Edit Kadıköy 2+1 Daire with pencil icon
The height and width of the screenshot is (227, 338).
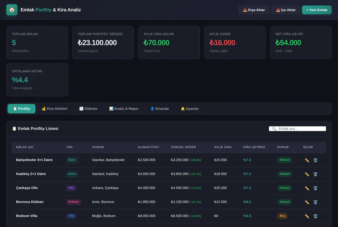[307, 174]
